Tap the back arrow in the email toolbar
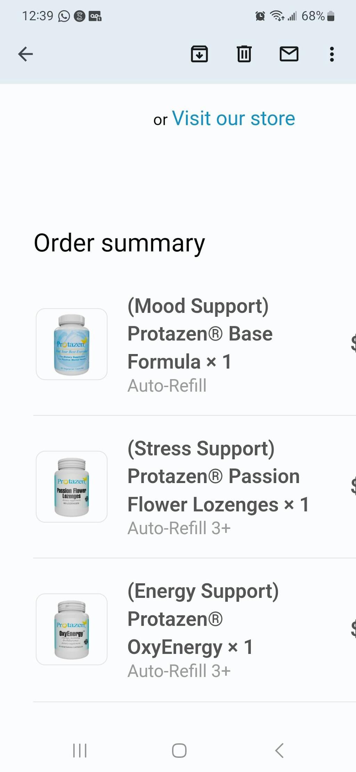This screenshot has height=772, width=356. pyautogui.click(x=25, y=54)
